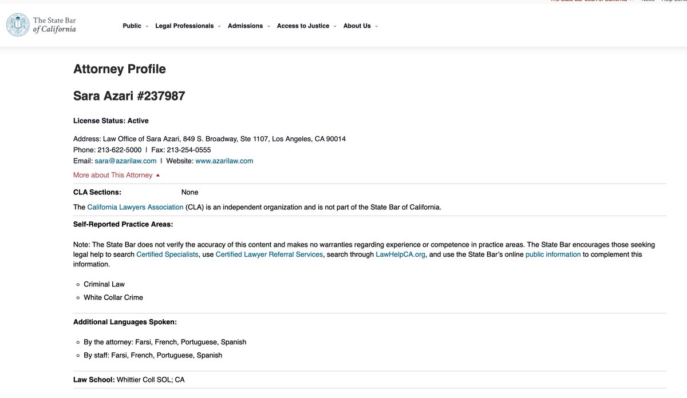The image size is (687, 398).
Task: Click the Criminal Law list item
Action: pos(104,284)
